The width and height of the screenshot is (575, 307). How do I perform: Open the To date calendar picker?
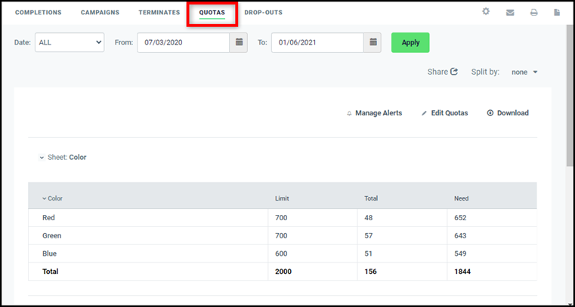pyautogui.click(x=373, y=42)
